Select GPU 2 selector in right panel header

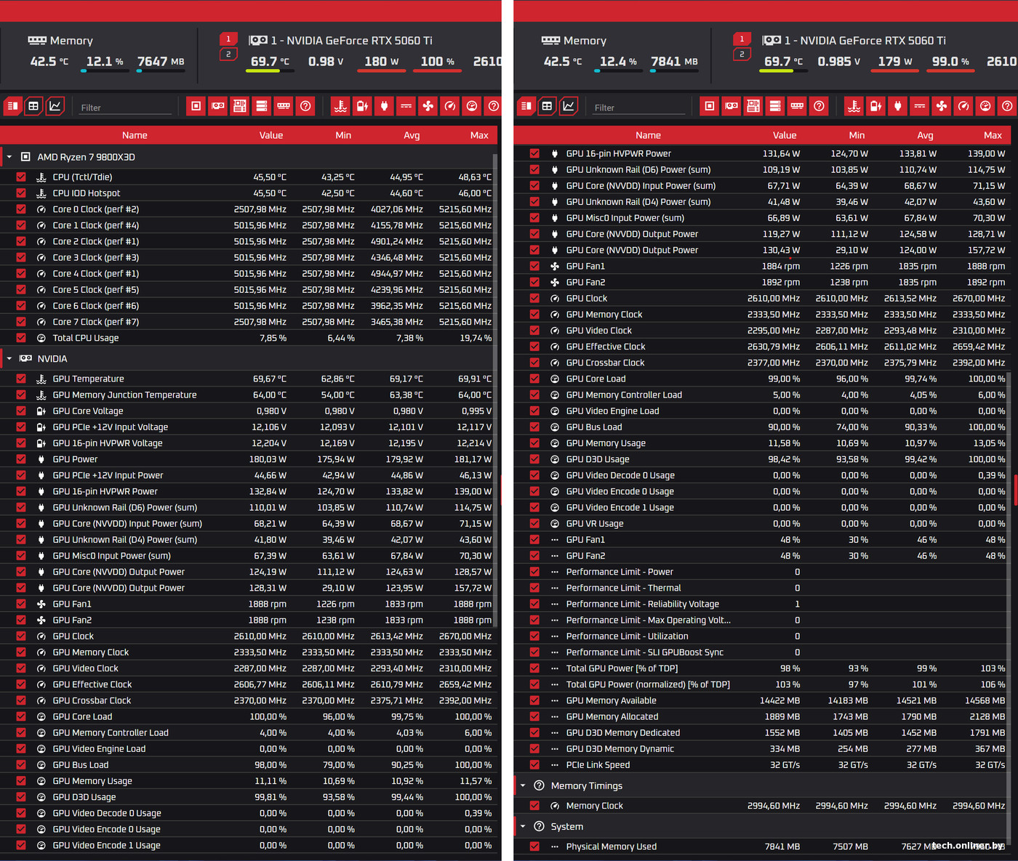[742, 54]
